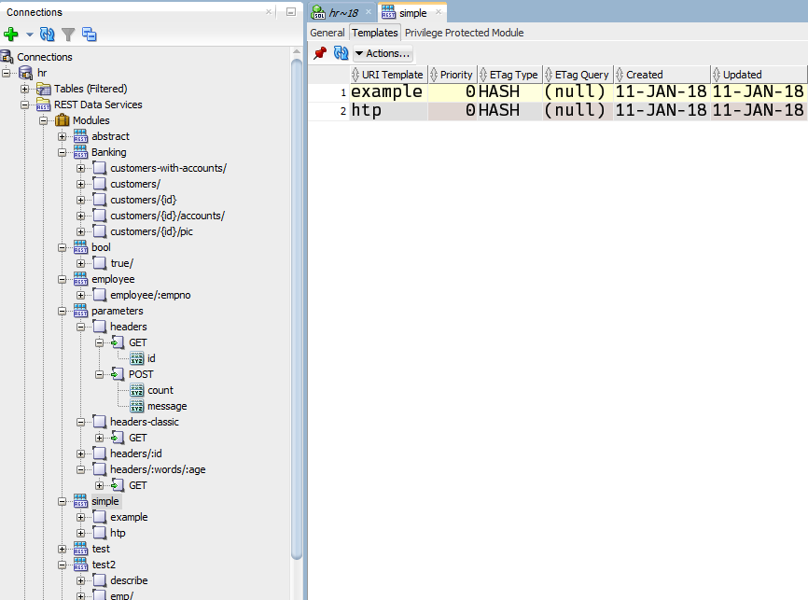Image resolution: width=808 pixels, height=600 pixels.
Task: Click the green New Connection plus icon
Action: point(11,35)
